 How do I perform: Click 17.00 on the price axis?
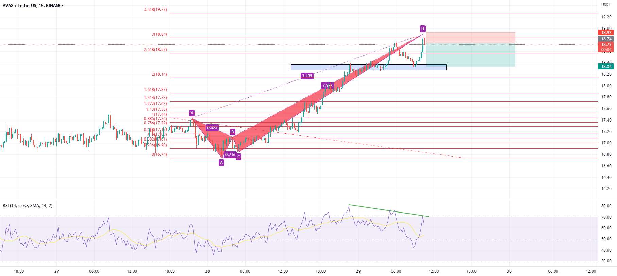(x=606, y=143)
